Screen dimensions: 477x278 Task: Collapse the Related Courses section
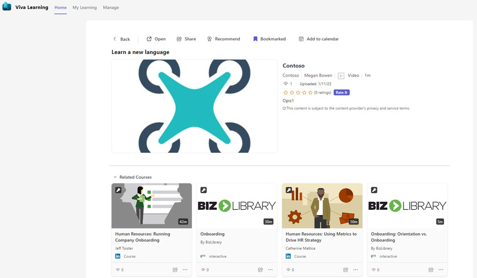click(x=115, y=177)
